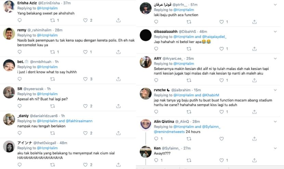The image size is (284, 169).
Task: Open more options on ptrfn__ tweet
Action: pos(275,4)
